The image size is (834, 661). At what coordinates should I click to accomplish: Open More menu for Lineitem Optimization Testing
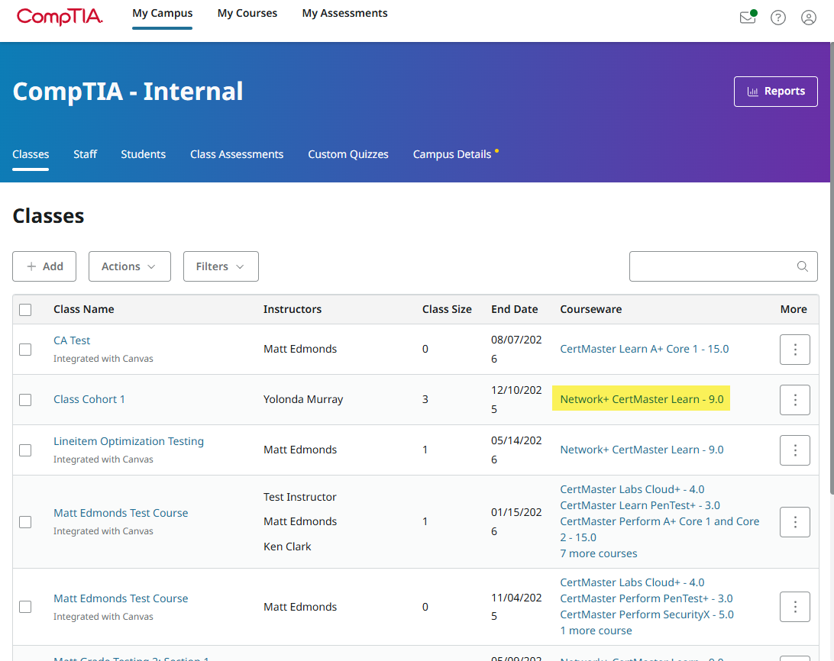pos(794,450)
